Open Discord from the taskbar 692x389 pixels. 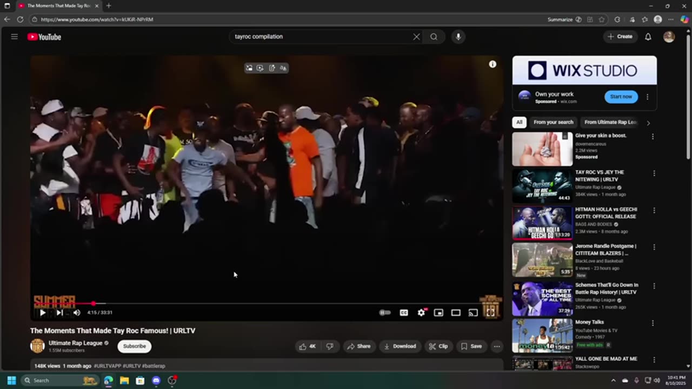tap(156, 380)
